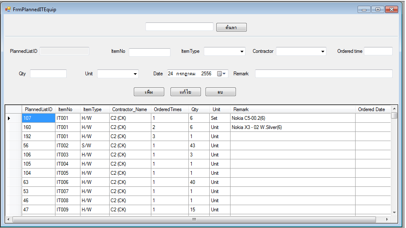Click the IT004 ItemNo cell
The width and height of the screenshot is (406, 228).
[68, 164]
